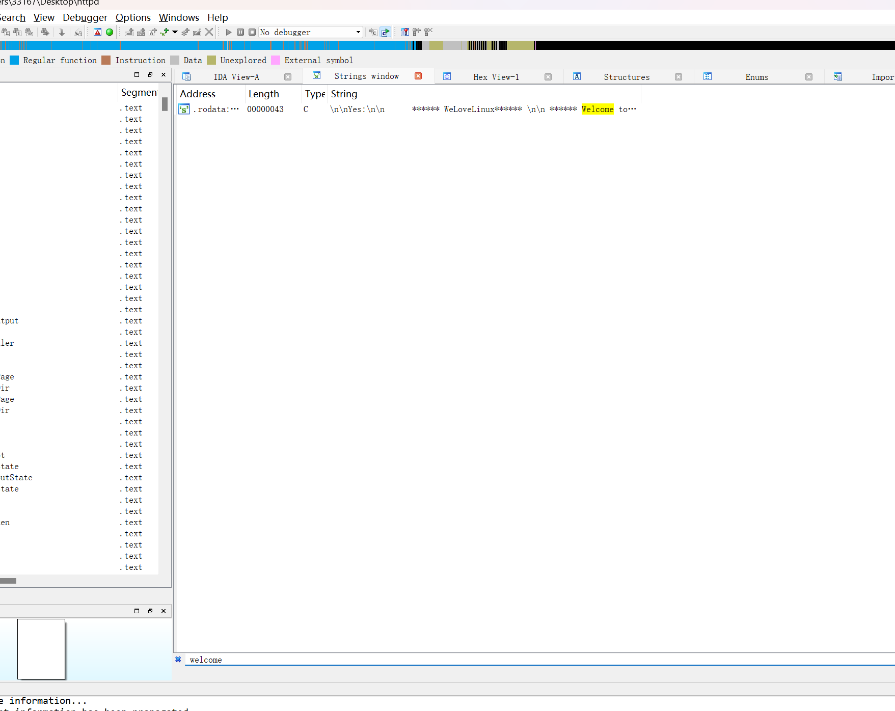Click the undefine pencil toolbar icon

point(197,32)
